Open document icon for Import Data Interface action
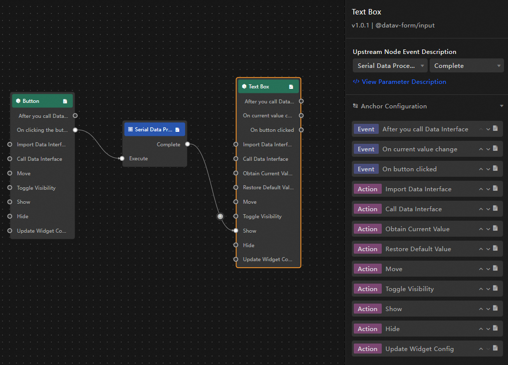This screenshot has width=508, height=365. [496, 188]
